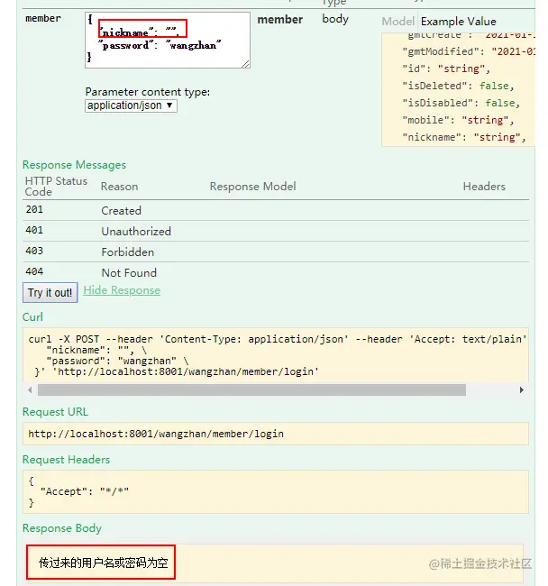This screenshot has height=586, width=548.
Task: Click the 404 status code cell
Action: tap(34, 271)
